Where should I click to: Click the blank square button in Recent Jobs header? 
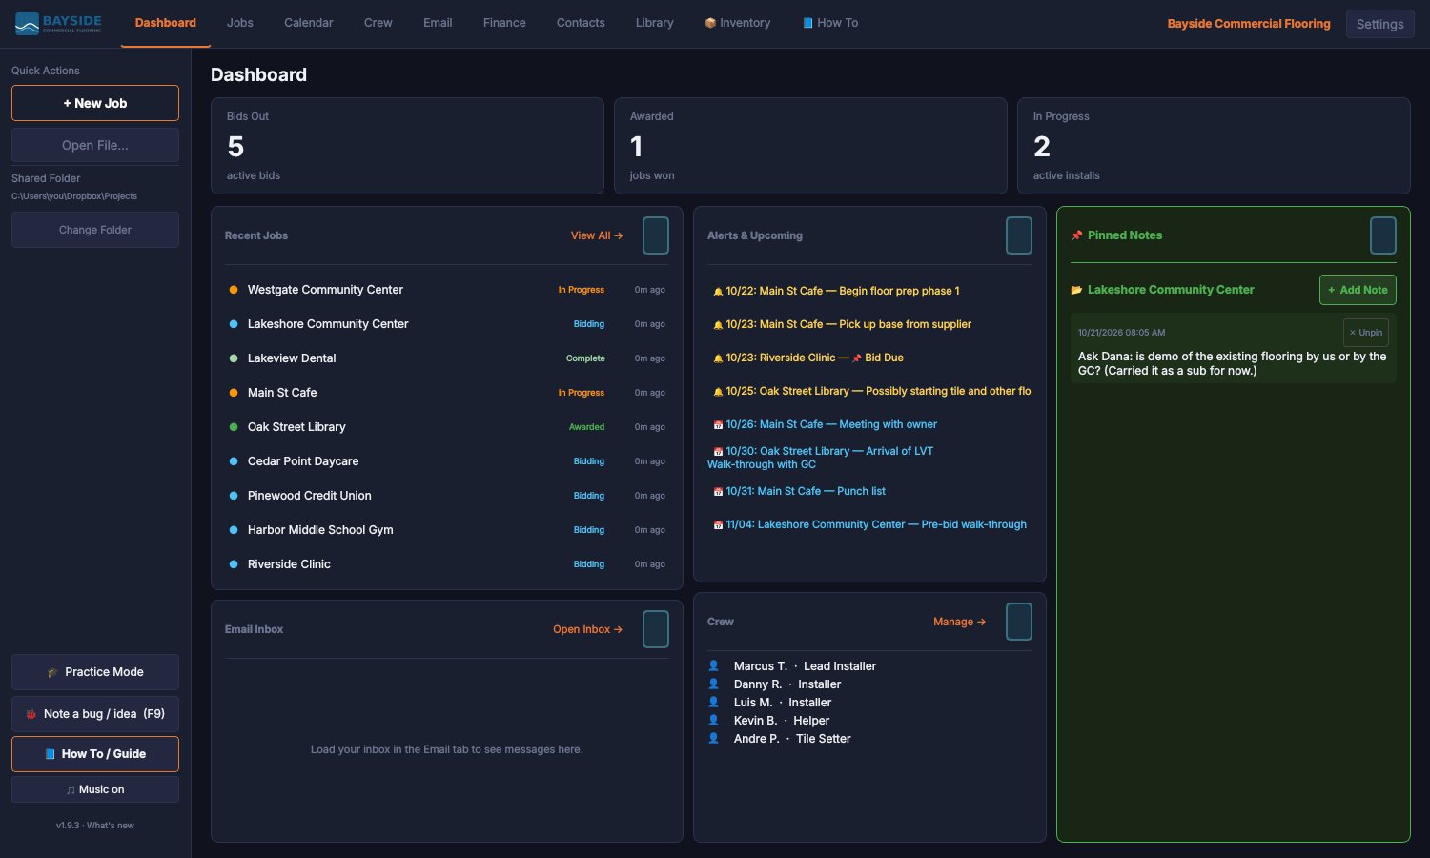[656, 235]
